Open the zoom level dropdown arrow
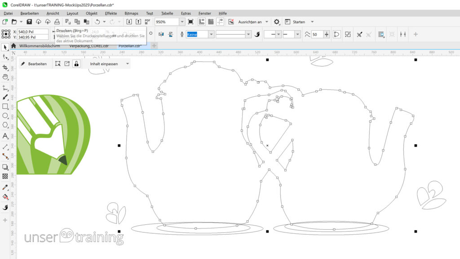 [x=182, y=22]
